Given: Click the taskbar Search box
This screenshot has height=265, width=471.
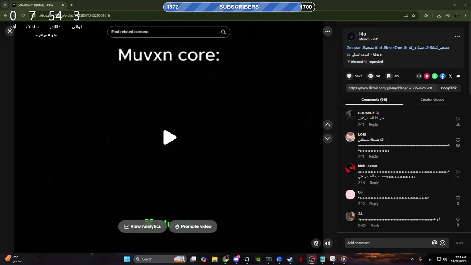Looking at the screenshot, I should [160, 259].
